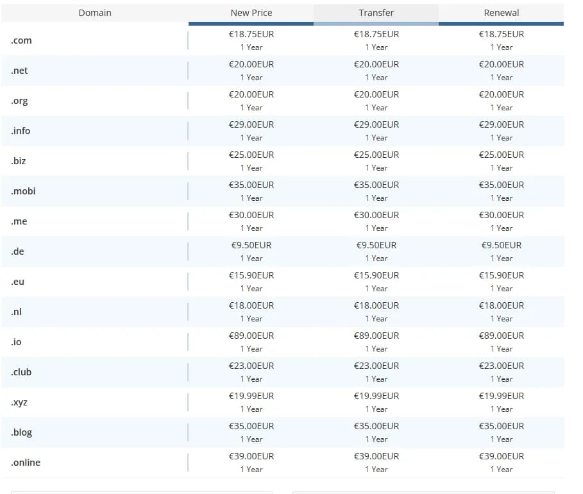Click the €18.75EUR renewal price for .com
The width and height of the screenshot is (583, 494).
click(x=502, y=34)
